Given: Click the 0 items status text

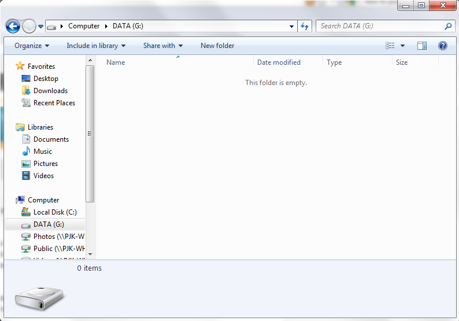Looking at the screenshot, I should pyautogui.click(x=89, y=268).
